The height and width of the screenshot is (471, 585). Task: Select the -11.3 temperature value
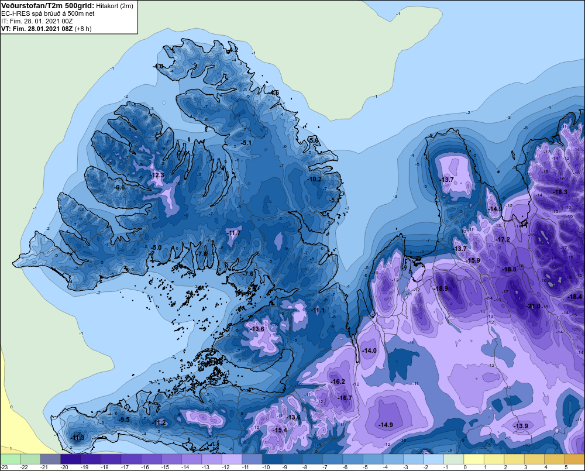[x=78, y=438]
